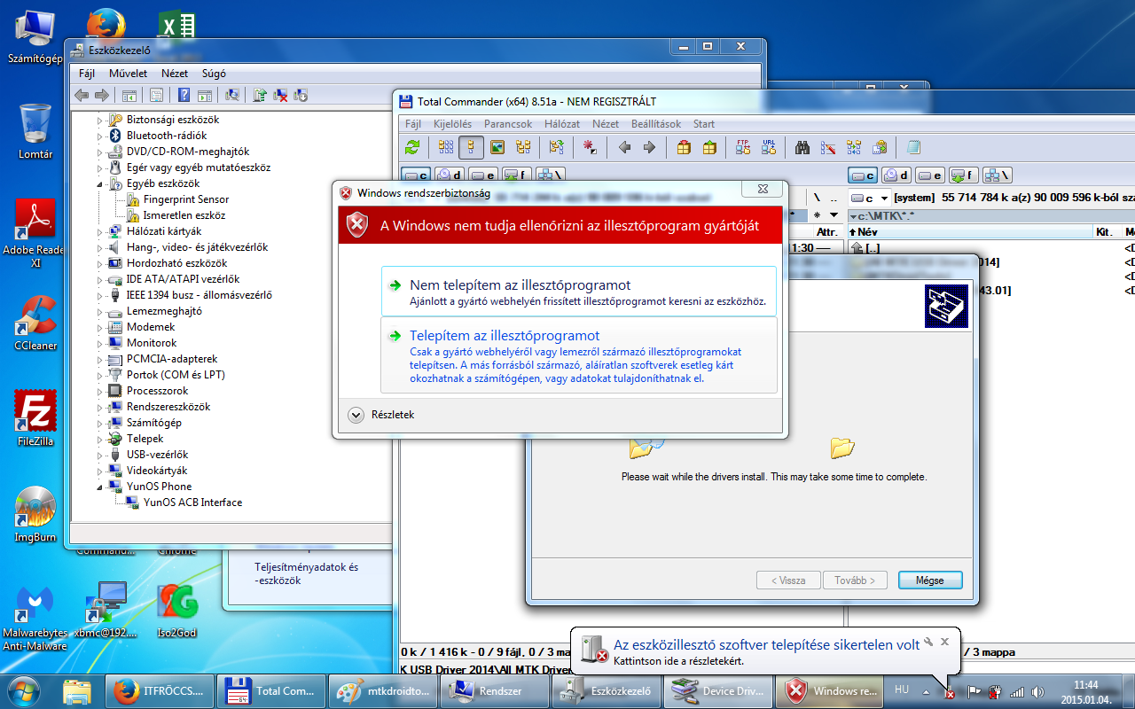Click the pack files toolbar icon
The image size is (1135, 709).
pos(684,147)
